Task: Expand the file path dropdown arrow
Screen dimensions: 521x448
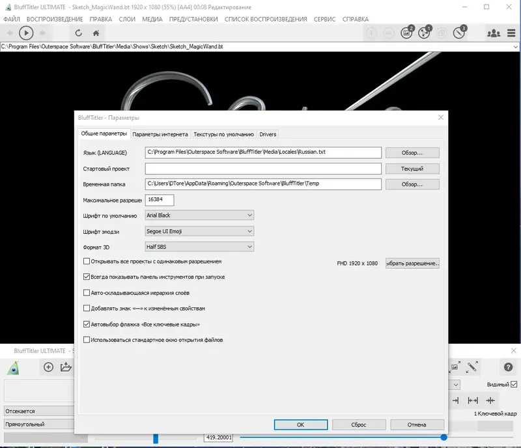Action: click(x=515, y=47)
